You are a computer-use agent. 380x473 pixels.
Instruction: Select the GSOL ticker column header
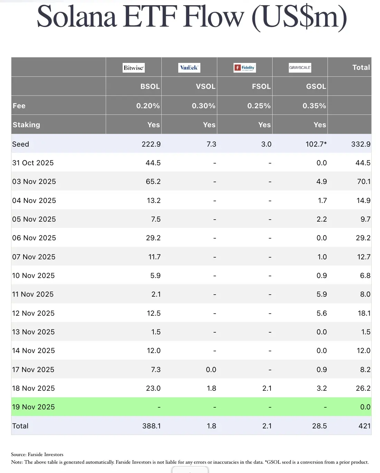[316, 86]
